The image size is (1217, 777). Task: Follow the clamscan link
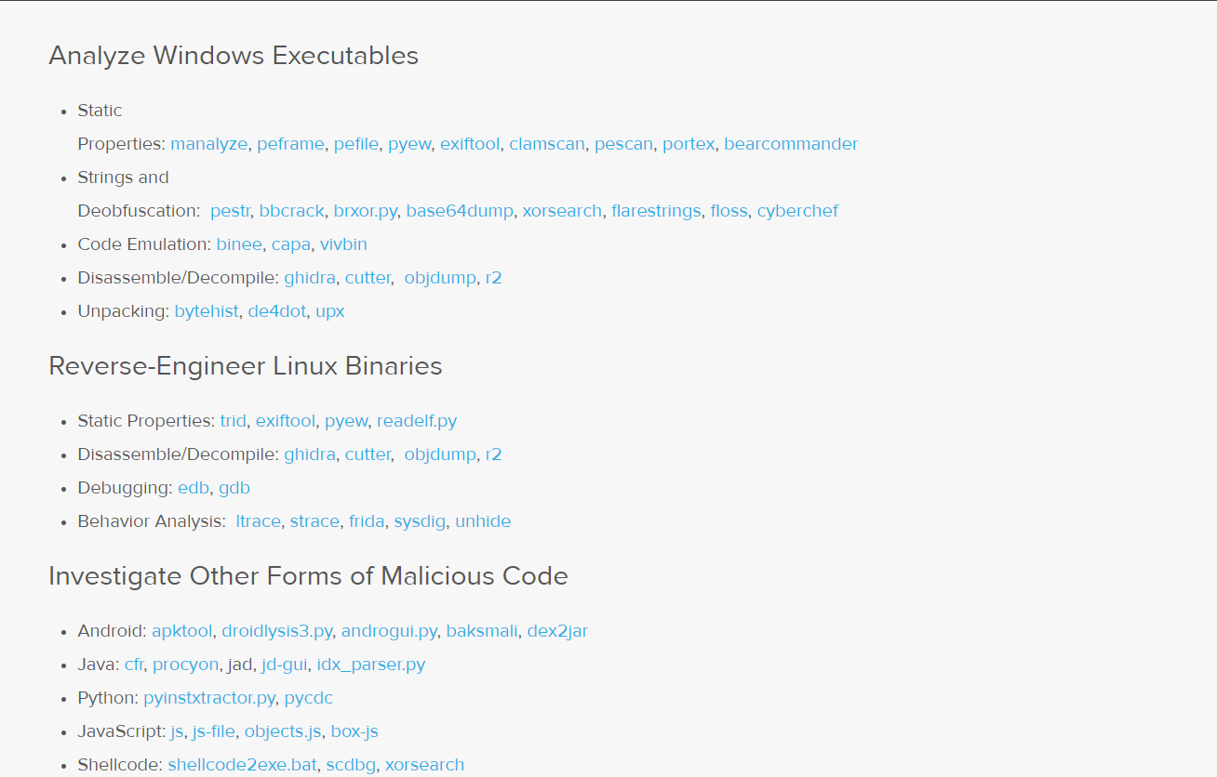point(547,144)
